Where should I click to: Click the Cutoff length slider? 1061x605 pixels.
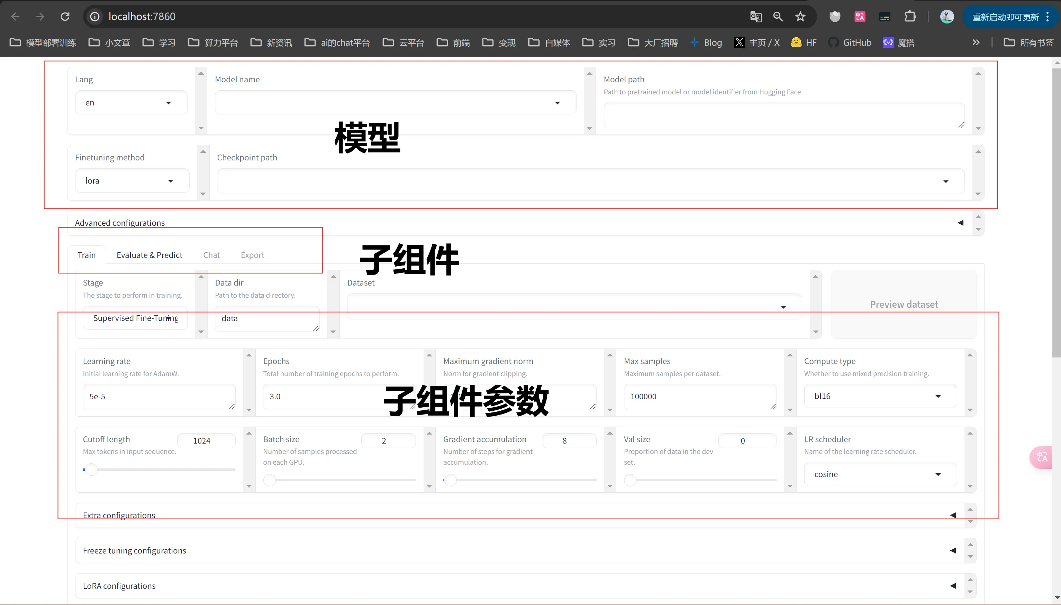(x=159, y=469)
